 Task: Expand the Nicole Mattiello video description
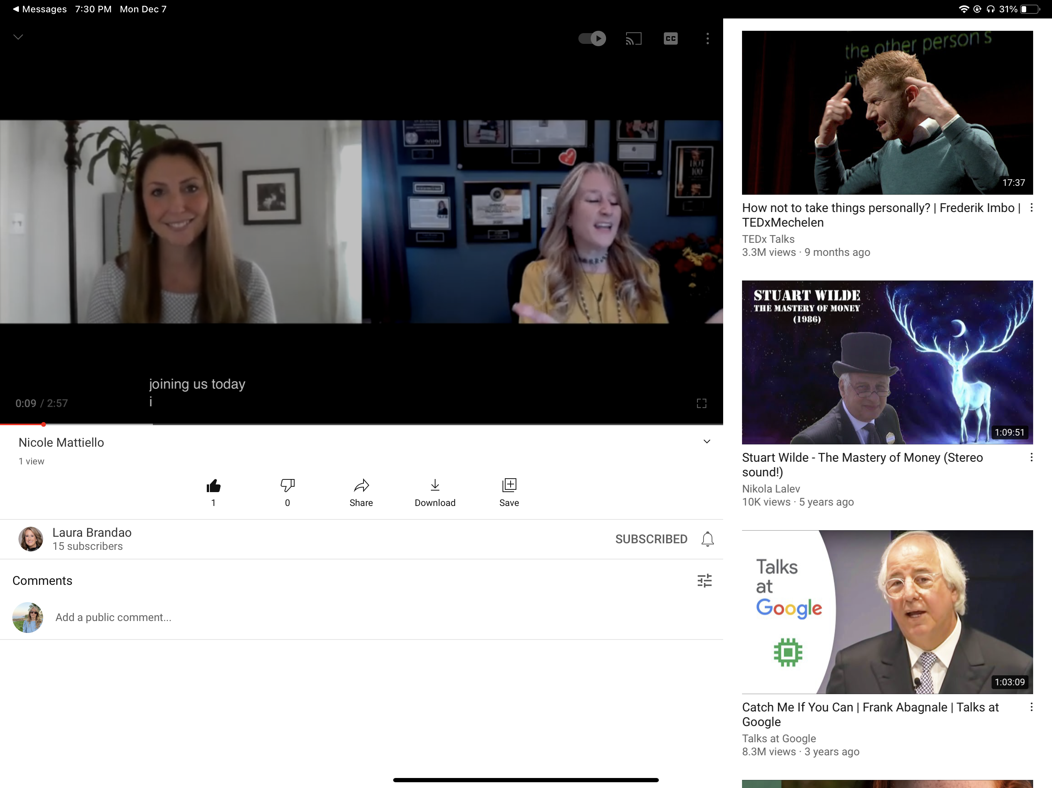[707, 442]
